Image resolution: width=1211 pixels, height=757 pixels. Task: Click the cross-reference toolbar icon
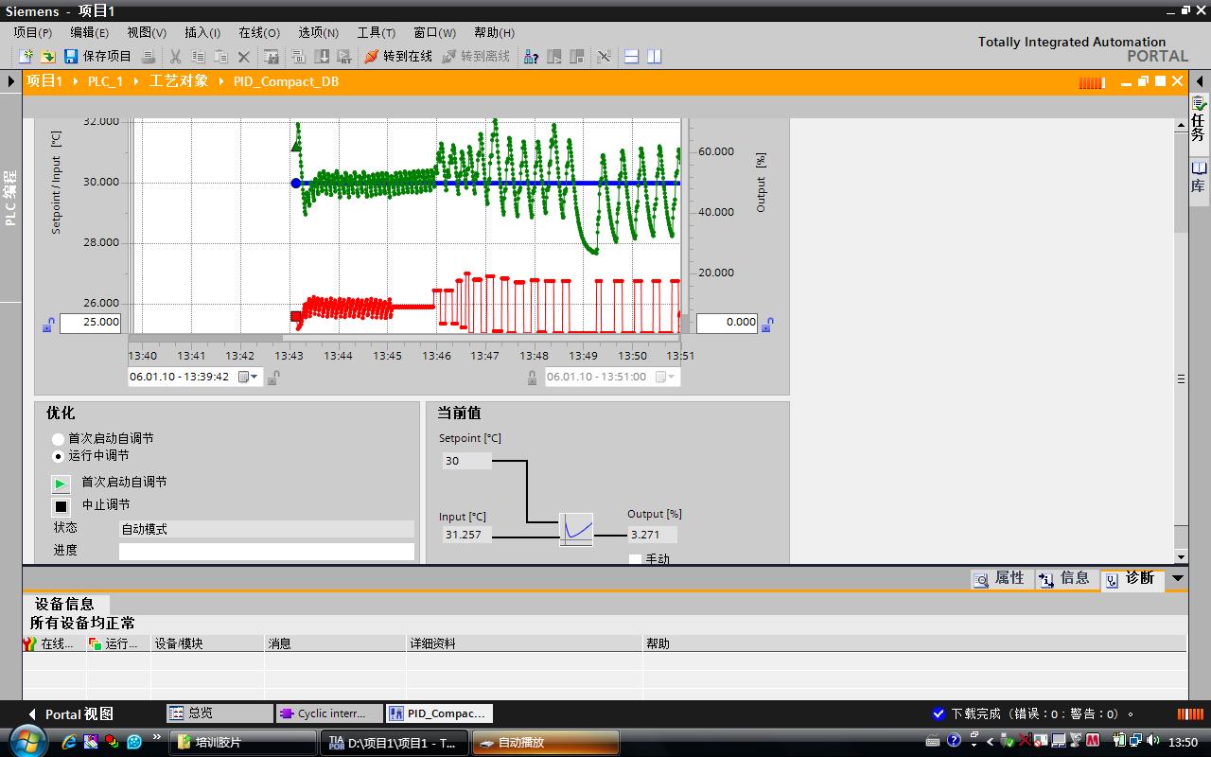[604, 57]
